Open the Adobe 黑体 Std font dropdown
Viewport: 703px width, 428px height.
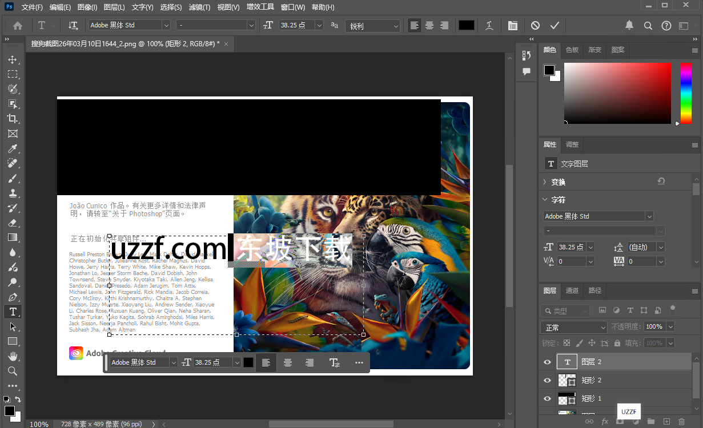(128, 25)
